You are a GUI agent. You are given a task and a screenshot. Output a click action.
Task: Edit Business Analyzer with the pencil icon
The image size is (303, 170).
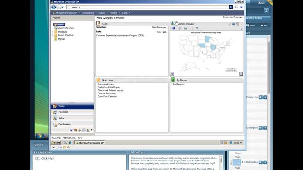[230, 24]
